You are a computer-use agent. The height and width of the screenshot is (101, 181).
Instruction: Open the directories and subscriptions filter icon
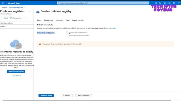pyautogui.click(x=160, y=3)
